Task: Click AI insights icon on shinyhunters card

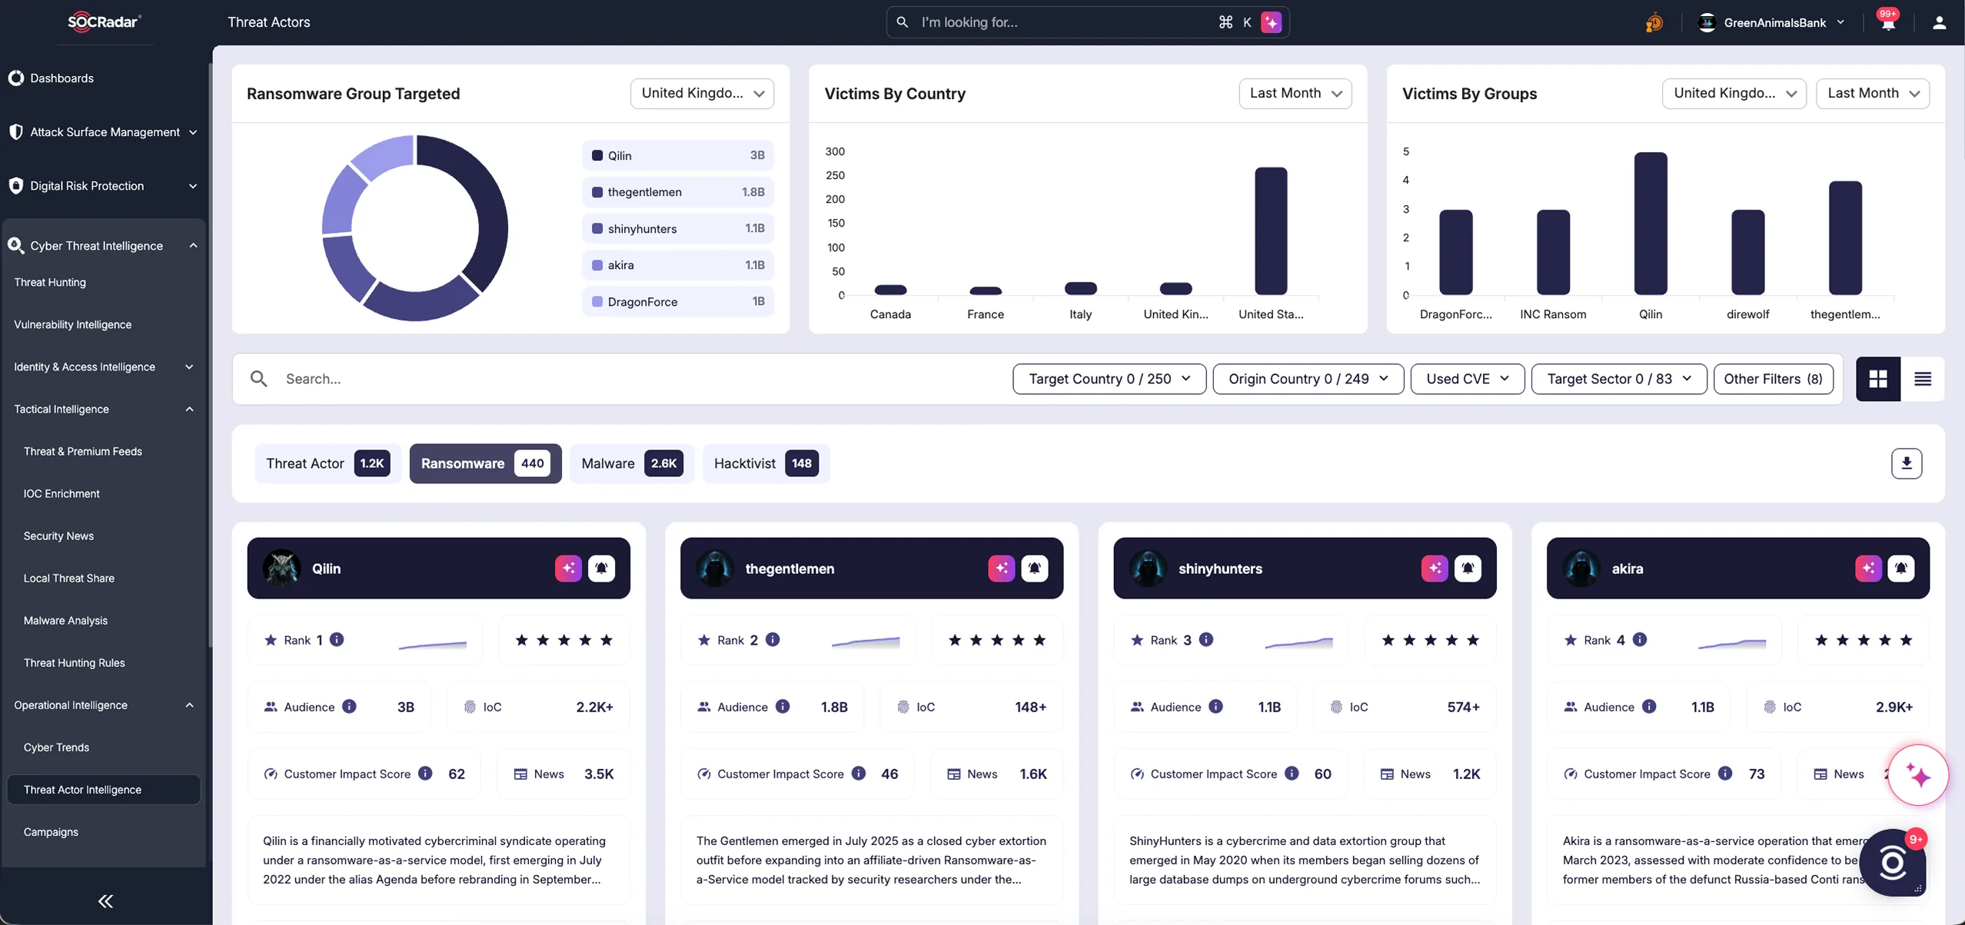Action: [1435, 569]
